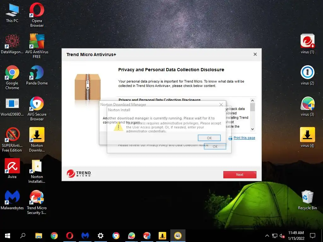The height and width of the screenshot is (242, 323).
Task: Open the clock and date flyout
Action: (x=296, y=236)
